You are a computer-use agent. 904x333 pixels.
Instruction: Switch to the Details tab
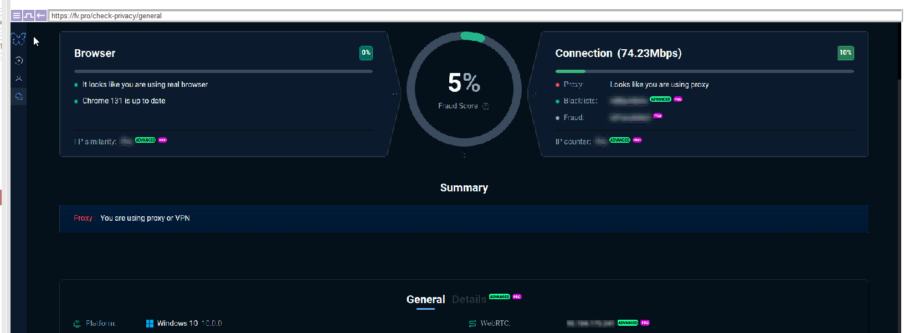469,299
